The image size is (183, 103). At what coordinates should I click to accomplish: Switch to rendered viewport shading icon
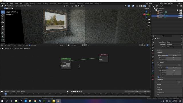coord(145,6)
